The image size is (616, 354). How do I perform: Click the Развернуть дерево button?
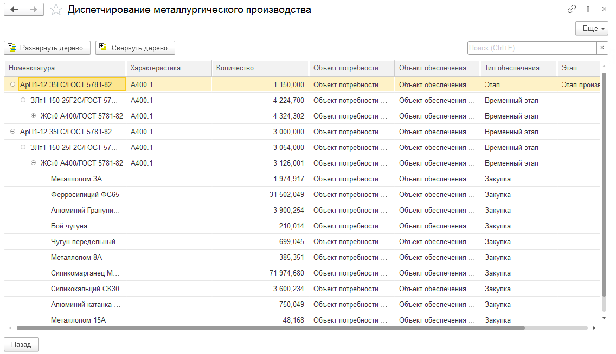tap(47, 48)
